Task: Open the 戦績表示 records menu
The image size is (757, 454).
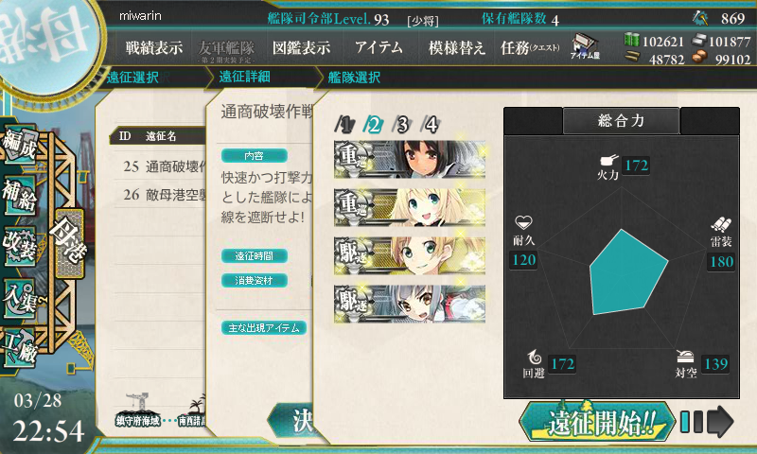Action: 154,47
